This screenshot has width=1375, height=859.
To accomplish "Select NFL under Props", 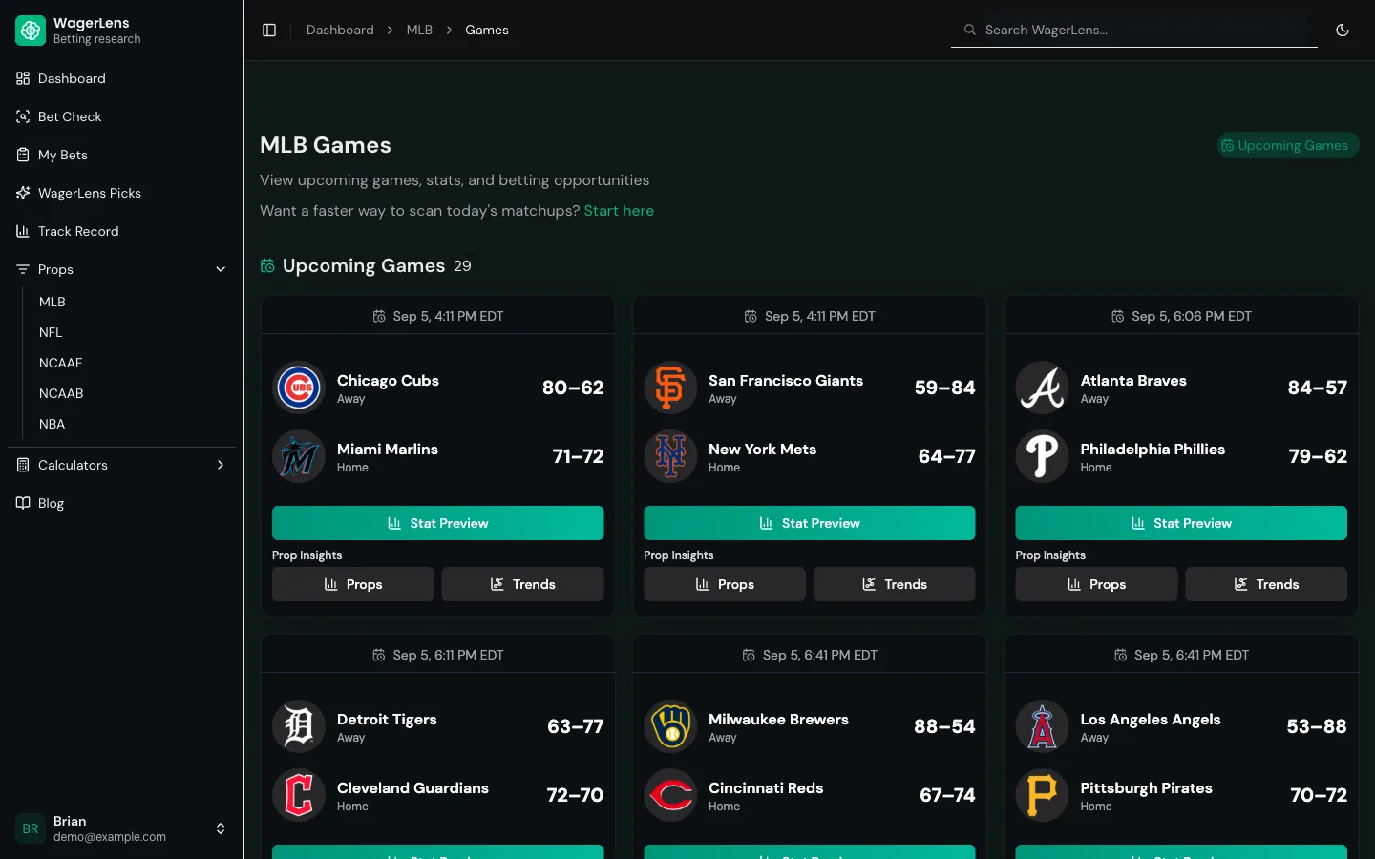I will (51, 332).
